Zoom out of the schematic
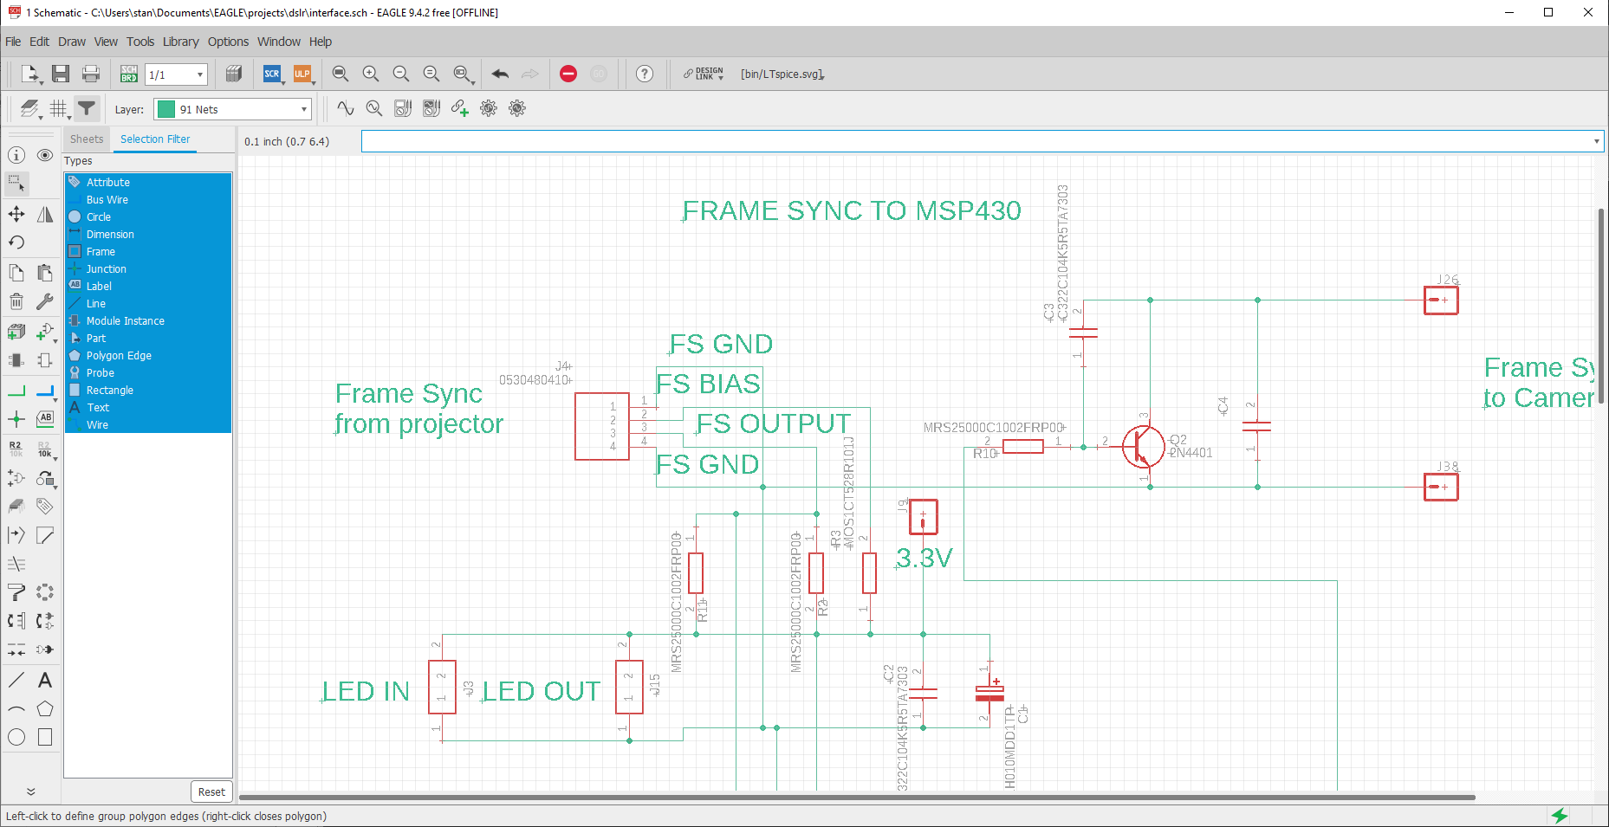The width and height of the screenshot is (1609, 827). (400, 74)
